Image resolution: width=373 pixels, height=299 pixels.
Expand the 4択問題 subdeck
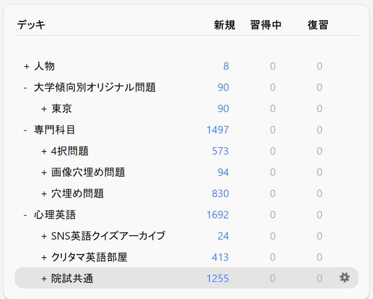click(x=44, y=151)
